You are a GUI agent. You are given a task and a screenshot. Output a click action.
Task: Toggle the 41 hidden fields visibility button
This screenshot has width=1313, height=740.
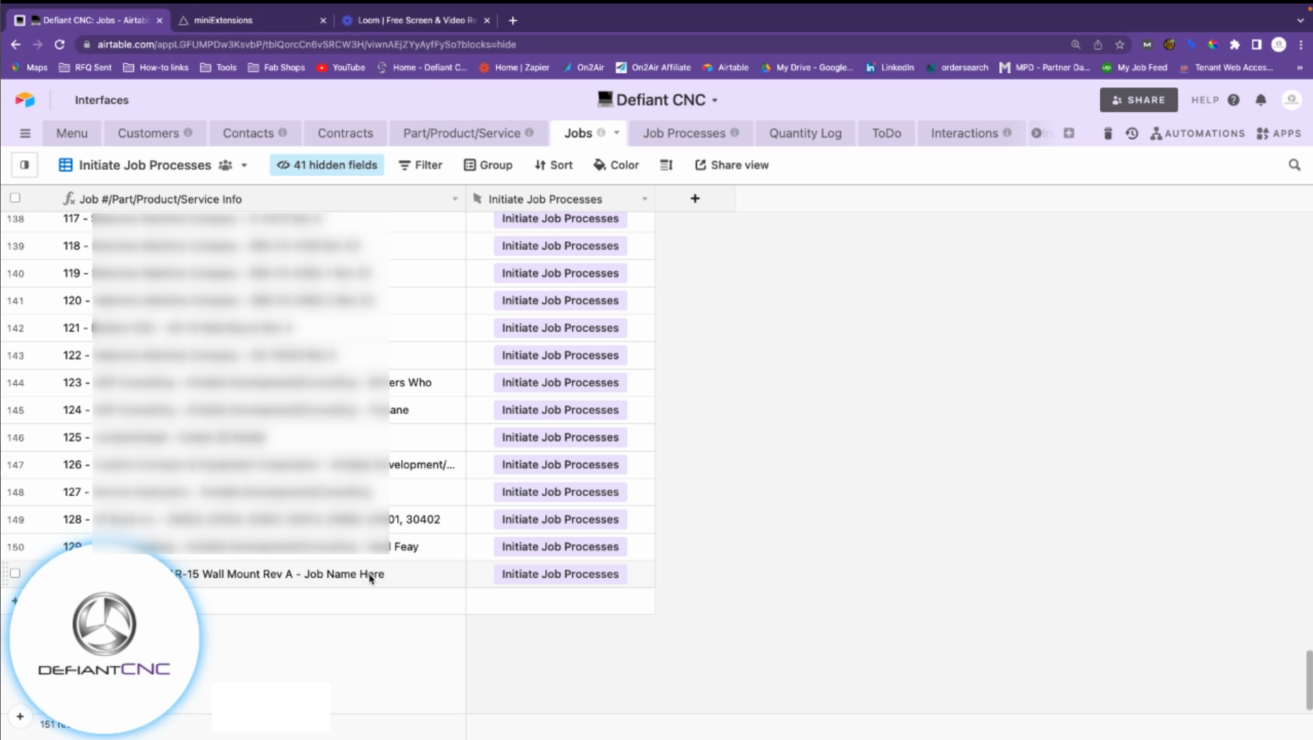(x=327, y=165)
